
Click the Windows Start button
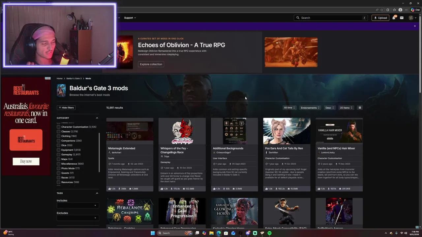(x=153, y=233)
